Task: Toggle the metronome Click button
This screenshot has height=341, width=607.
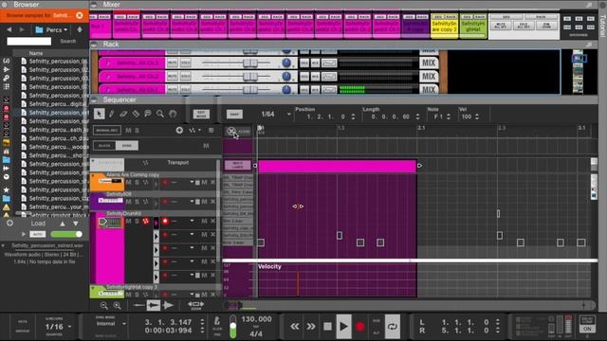Action: click(217, 321)
